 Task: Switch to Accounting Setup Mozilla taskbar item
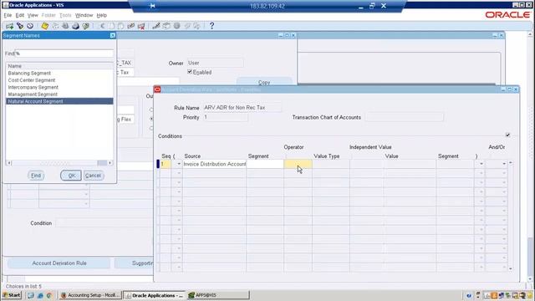tap(90, 295)
